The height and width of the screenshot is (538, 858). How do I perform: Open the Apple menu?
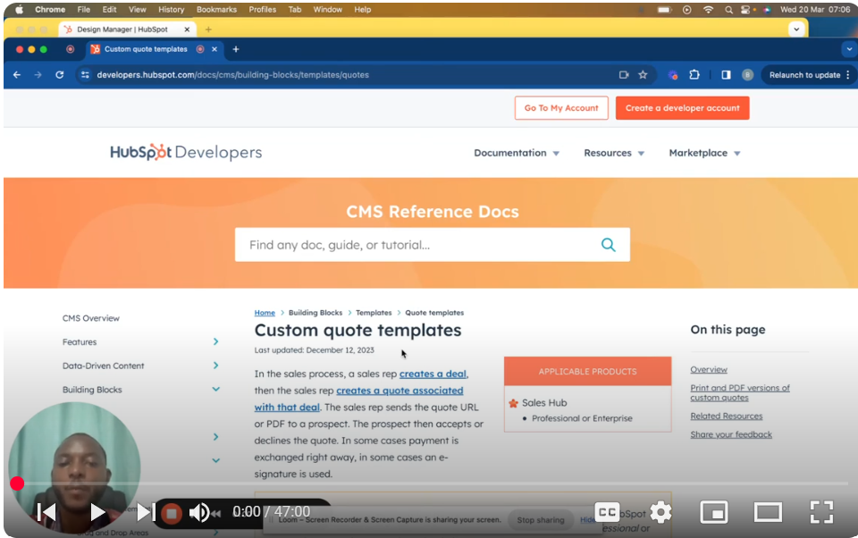pos(19,9)
